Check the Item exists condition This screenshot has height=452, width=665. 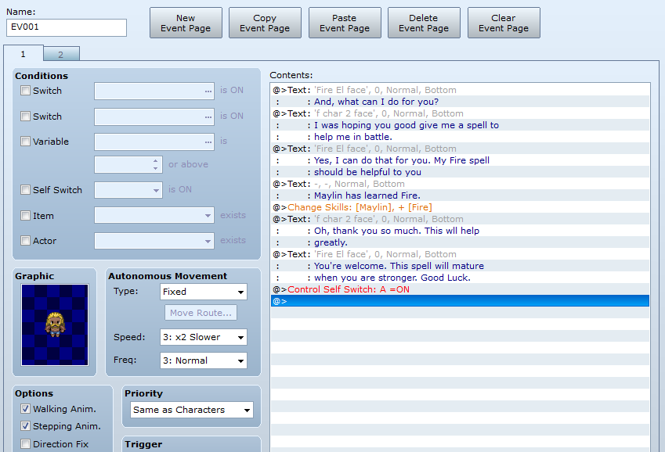coord(26,216)
